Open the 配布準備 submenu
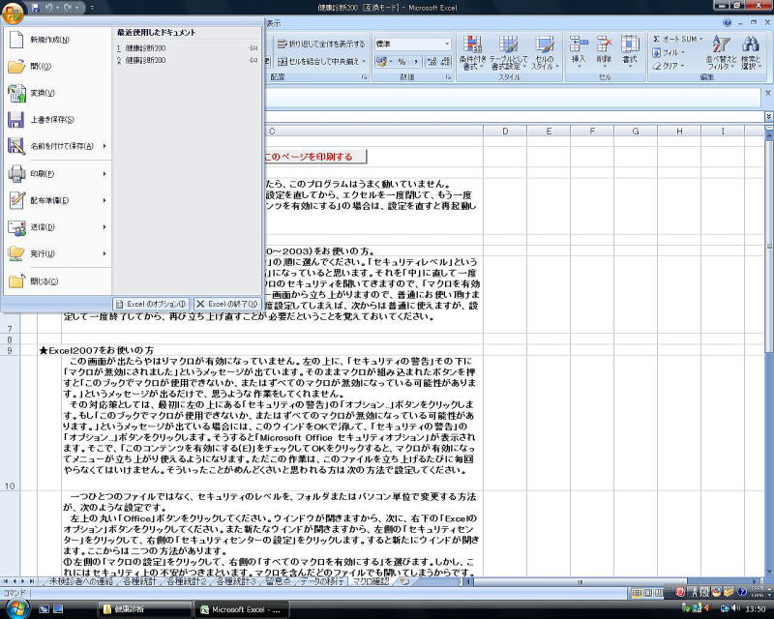The height and width of the screenshot is (619, 774). pos(58,200)
